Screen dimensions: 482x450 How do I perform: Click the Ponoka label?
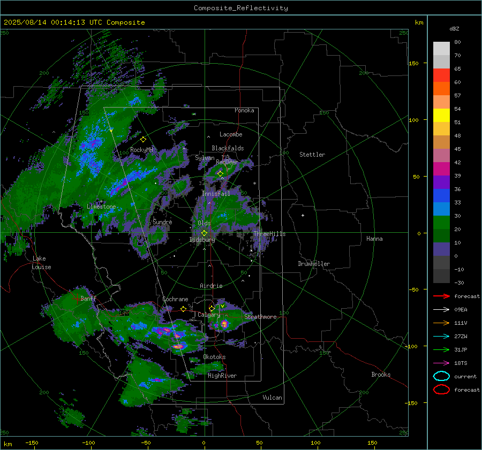point(244,110)
